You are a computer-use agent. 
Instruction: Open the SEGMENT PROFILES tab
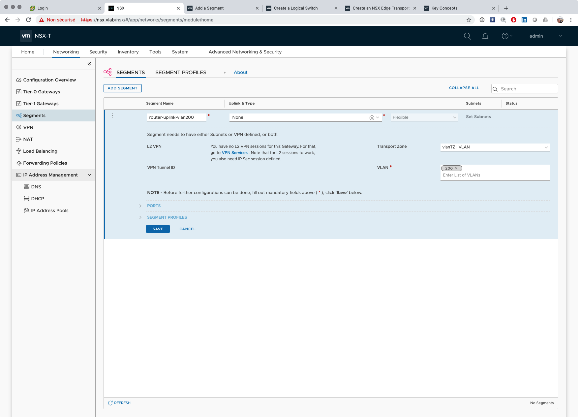(181, 72)
